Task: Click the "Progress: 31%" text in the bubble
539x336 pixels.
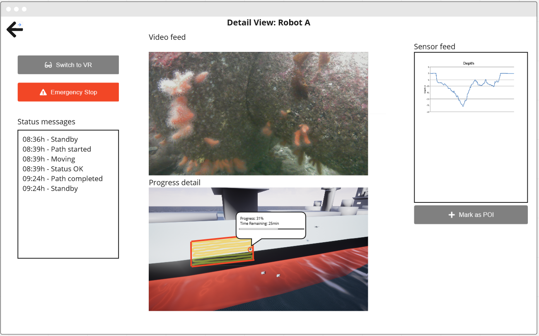Action: 252,218
